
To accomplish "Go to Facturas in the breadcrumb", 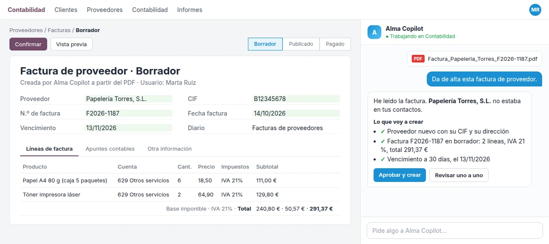I will click(59, 30).
